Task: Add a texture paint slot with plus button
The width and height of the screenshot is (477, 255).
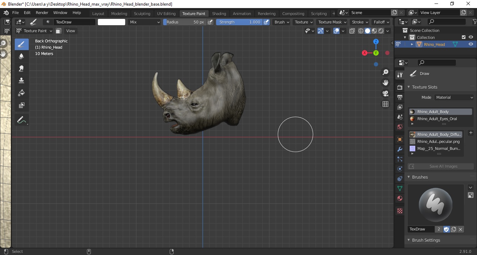Action: click(x=471, y=133)
